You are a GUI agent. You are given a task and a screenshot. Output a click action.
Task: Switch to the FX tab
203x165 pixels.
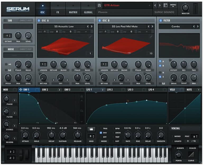[58, 9]
